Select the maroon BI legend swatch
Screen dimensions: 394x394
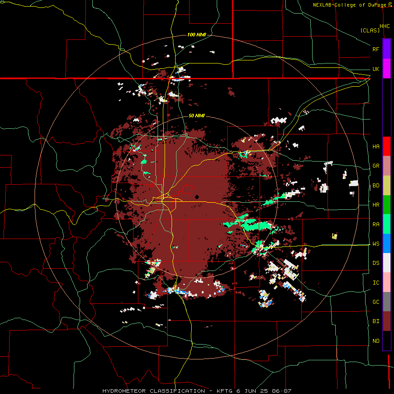coord(387,321)
